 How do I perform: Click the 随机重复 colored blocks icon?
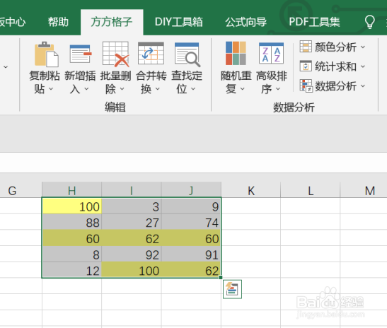[236, 53]
